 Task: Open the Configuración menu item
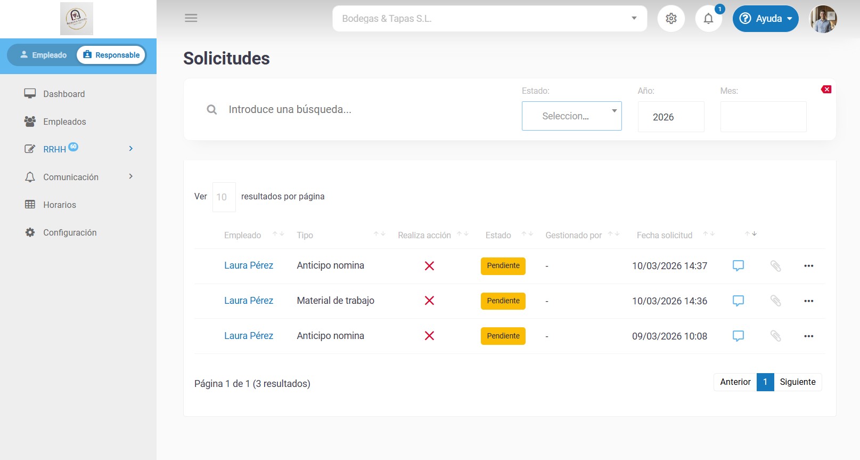pos(70,232)
